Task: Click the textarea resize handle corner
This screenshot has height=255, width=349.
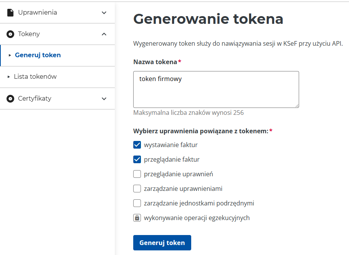Action: click(297, 106)
